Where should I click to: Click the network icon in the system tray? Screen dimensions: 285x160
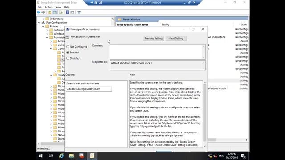pos(210,156)
